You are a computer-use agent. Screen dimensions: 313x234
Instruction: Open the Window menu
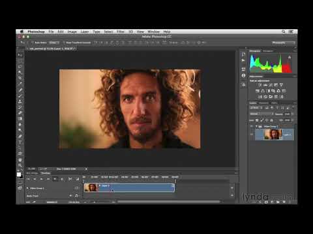154,32
